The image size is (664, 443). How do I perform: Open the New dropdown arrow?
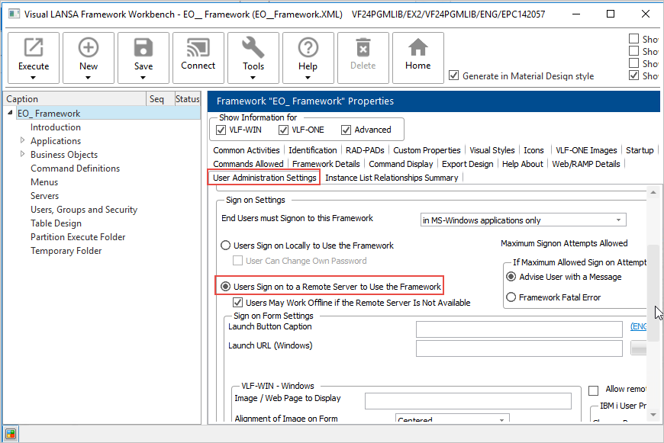pos(88,78)
